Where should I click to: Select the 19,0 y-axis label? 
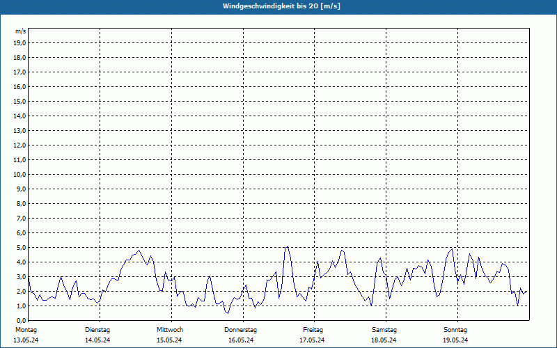(20, 43)
